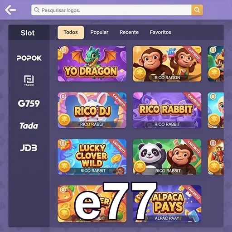This screenshot has width=232, height=232.
Task: Open the Rico Ragon monkeys game
Action: click(x=167, y=64)
